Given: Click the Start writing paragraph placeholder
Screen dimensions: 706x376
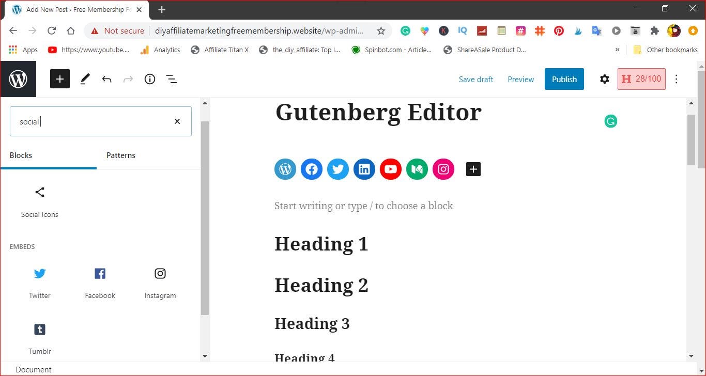Looking at the screenshot, I should (363, 206).
